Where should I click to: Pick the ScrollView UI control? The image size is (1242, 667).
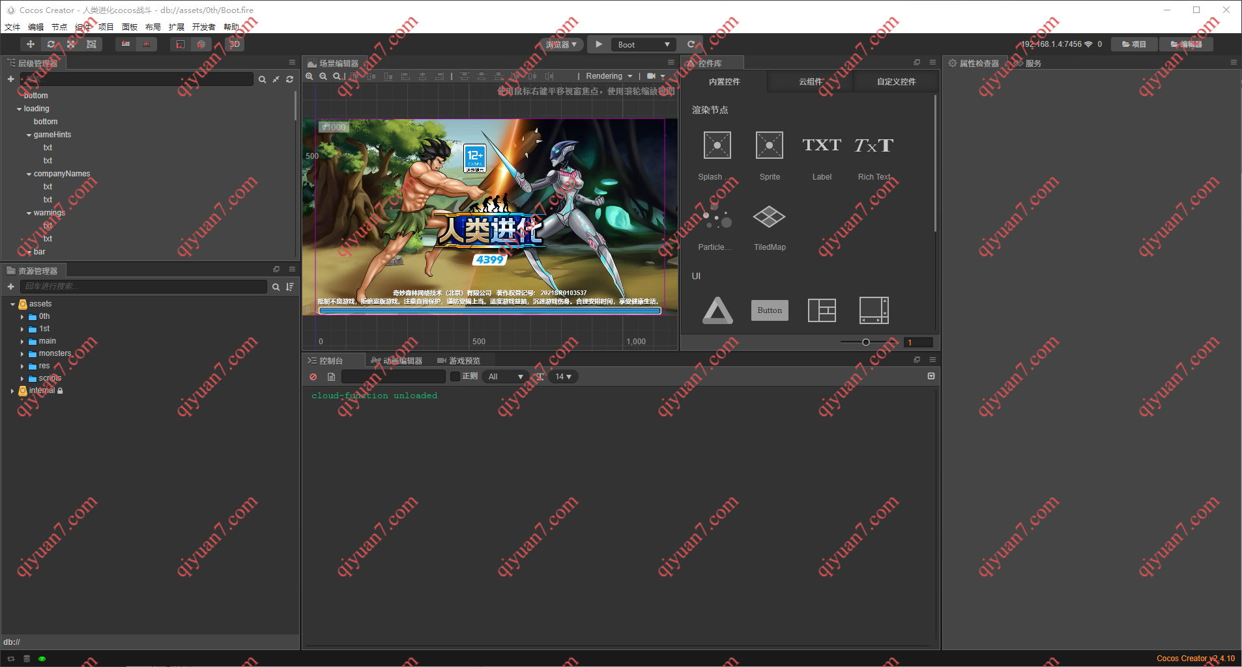[x=874, y=310]
